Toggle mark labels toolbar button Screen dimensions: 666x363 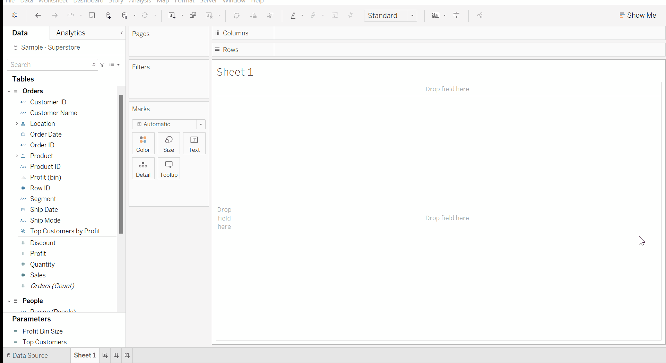coord(335,15)
